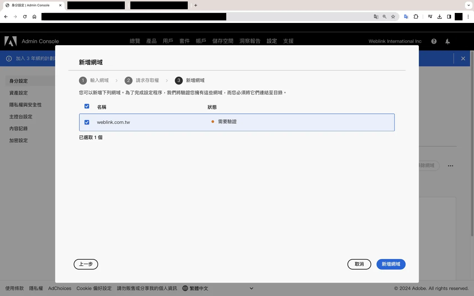Open browser downloads icon
474x296 pixels.
pyautogui.click(x=440, y=17)
